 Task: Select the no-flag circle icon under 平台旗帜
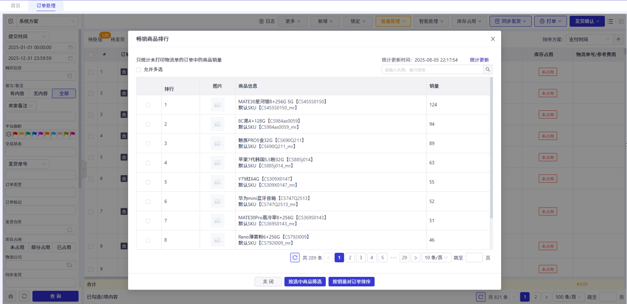[x=9, y=134]
